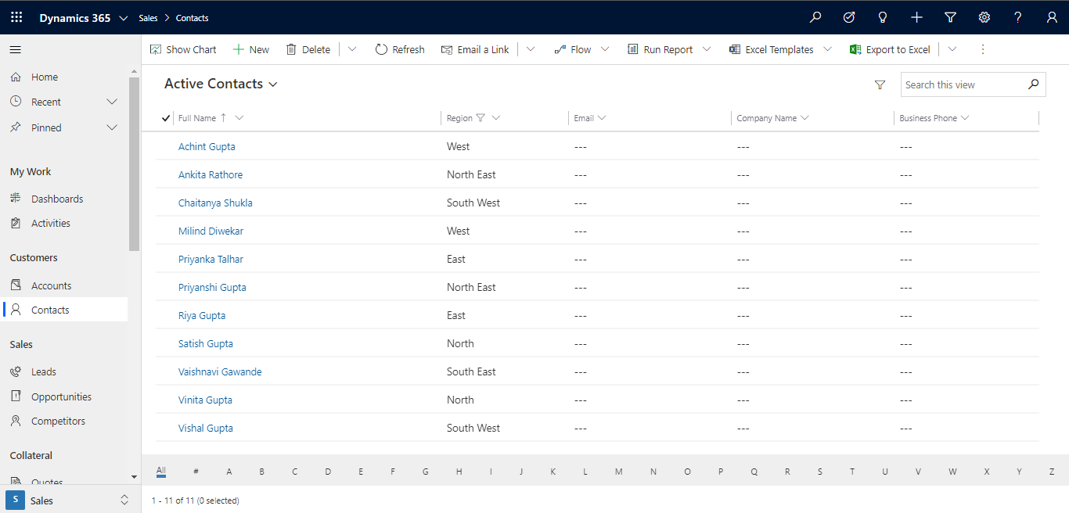
Task: Open the Active Contacts view selector
Action: tap(221, 84)
